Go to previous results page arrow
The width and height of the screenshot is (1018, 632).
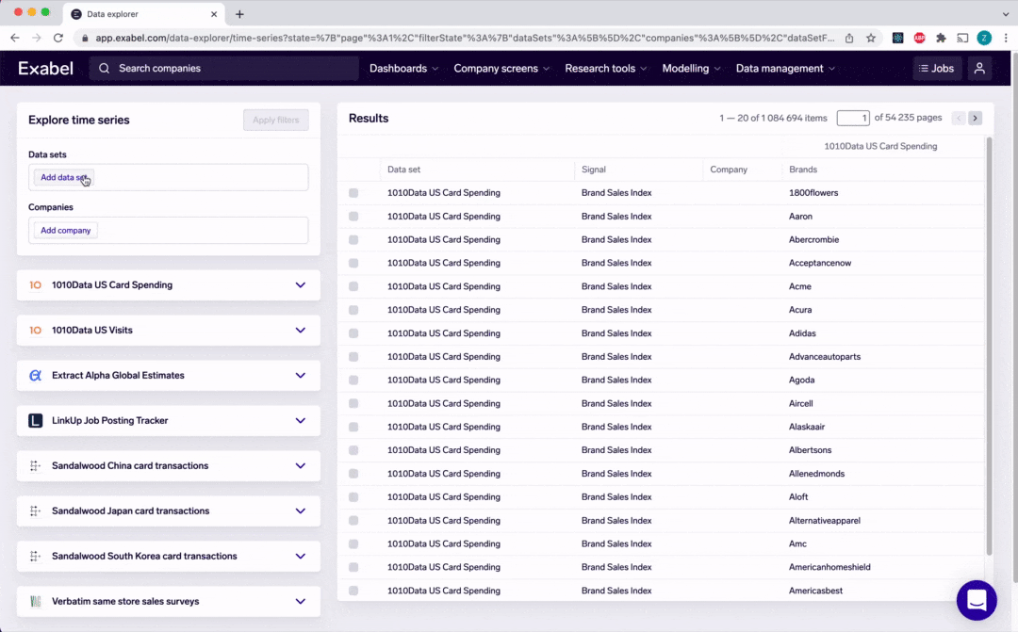tap(959, 118)
